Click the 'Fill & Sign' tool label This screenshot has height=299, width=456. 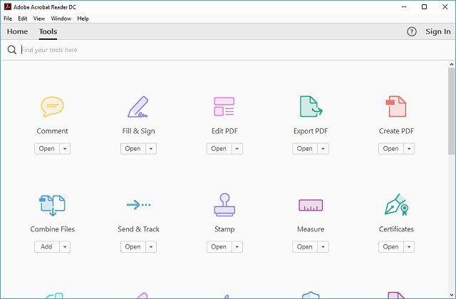pos(138,131)
